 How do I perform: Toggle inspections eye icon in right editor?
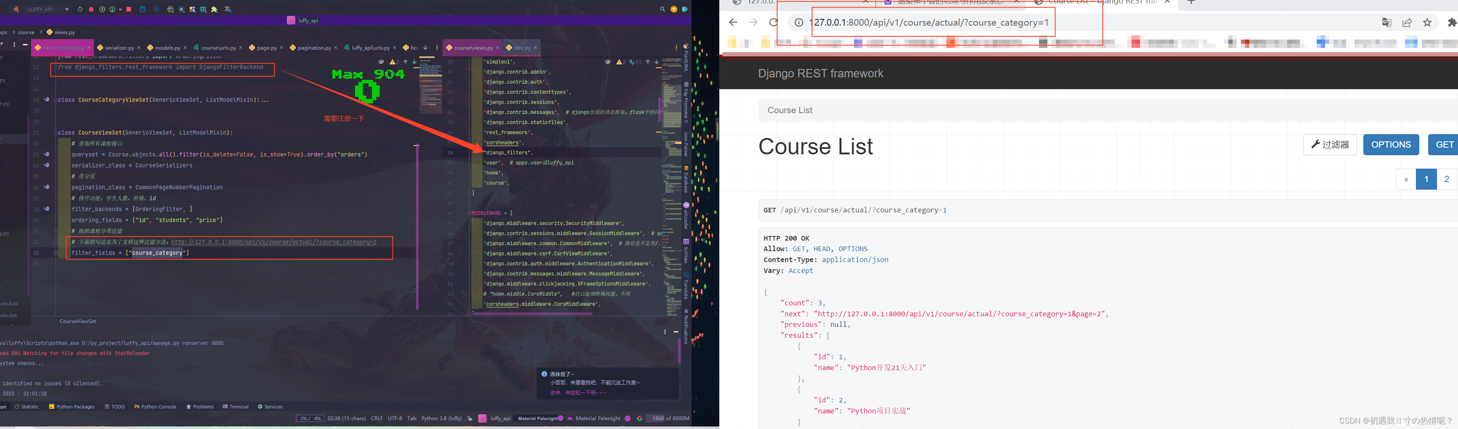coord(608,62)
